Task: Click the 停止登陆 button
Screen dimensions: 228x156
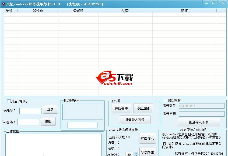Action: (x=143, y=108)
